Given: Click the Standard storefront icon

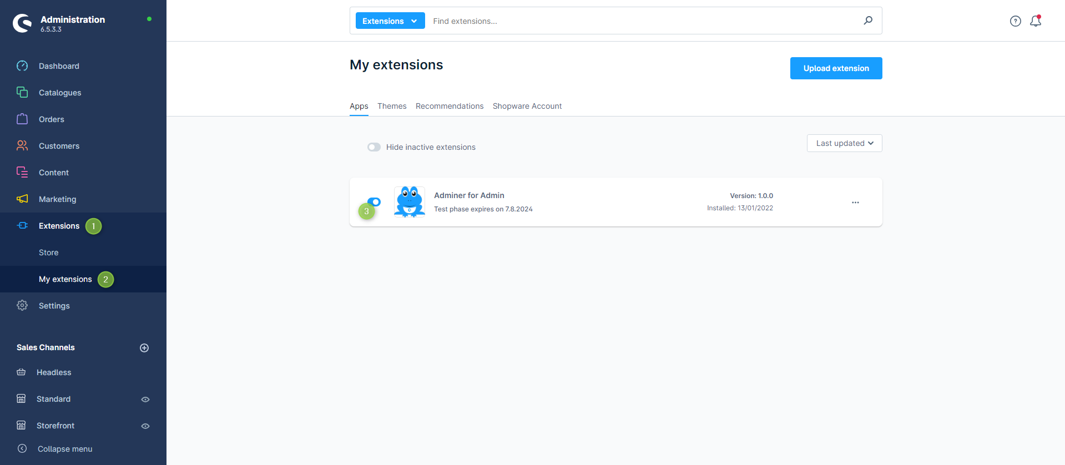Looking at the screenshot, I should point(21,398).
